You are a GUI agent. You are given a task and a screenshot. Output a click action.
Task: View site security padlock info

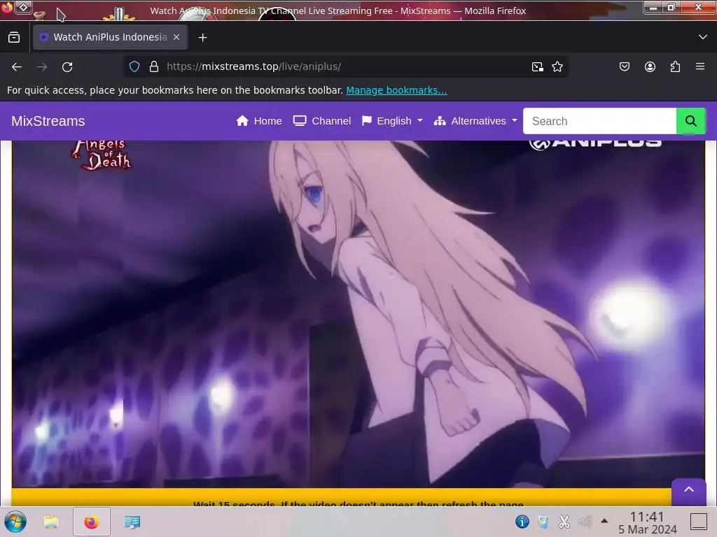(x=154, y=66)
